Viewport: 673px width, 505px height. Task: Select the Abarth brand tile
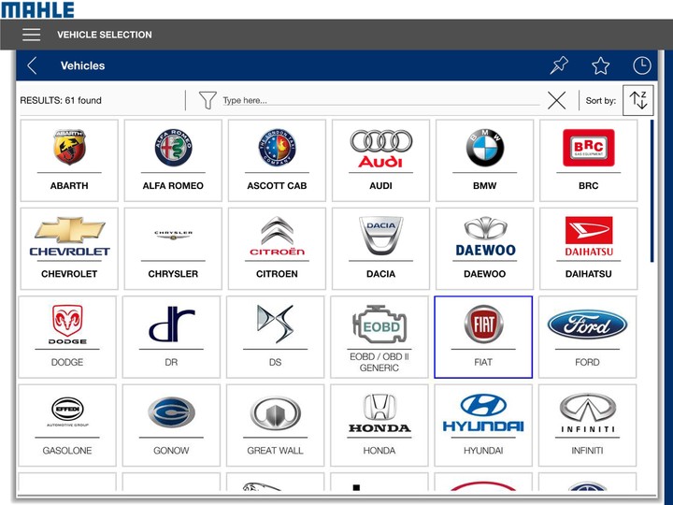pyautogui.click(x=69, y=160)
